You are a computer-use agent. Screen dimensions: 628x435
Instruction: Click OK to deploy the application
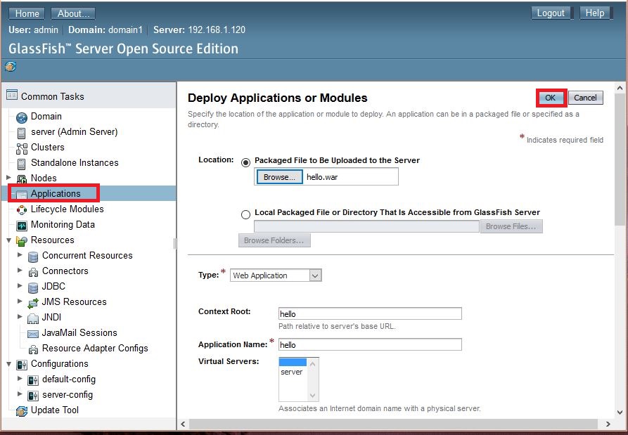click(551, 98)
